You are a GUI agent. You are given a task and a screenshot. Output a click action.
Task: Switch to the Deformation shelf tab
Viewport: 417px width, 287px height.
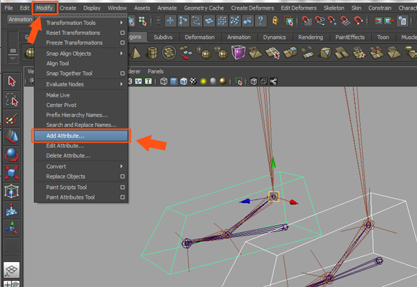pyautogui.click(x=199, y=38)
